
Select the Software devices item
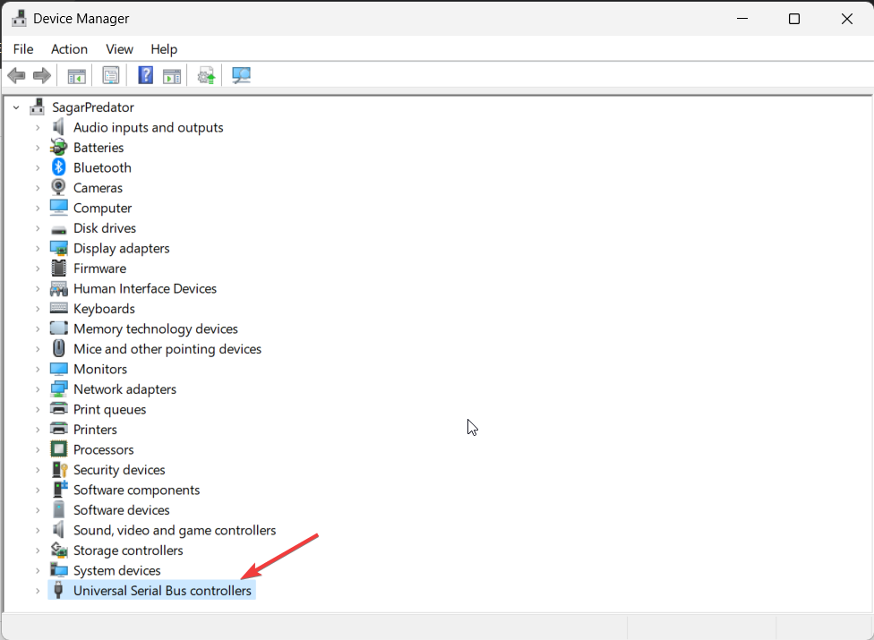[x=122, y=509]
